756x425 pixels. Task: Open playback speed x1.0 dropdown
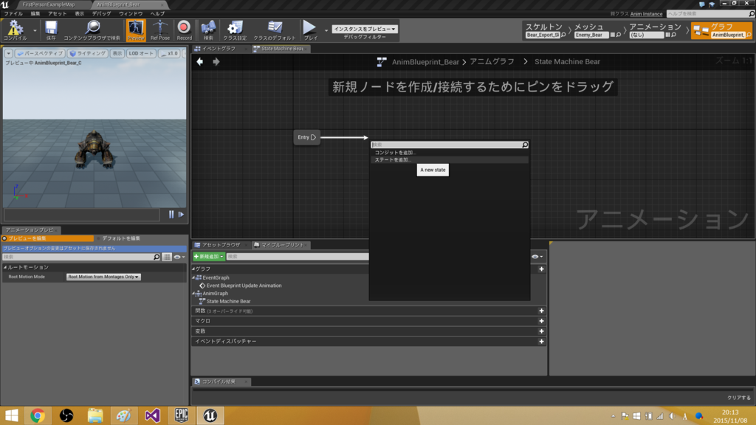[169, 53]
